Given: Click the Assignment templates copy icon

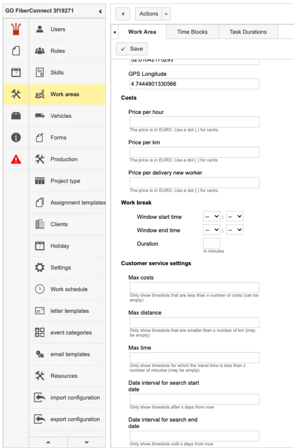Looking at the screenshot, I should (x=40, y=202).
